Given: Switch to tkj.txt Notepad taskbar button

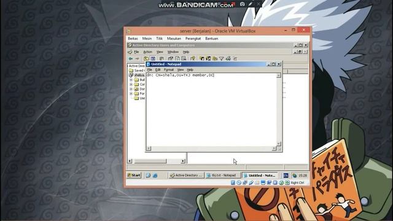Looking at the screenshot, I should point(222,176).
